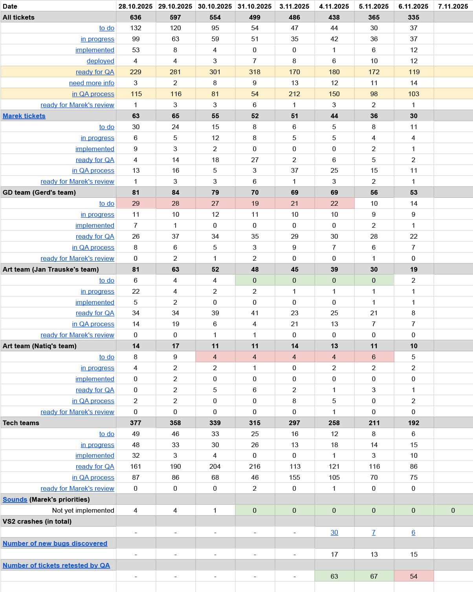Select in QA process value "212"
This screenshot has width=473, height=592.
[x=295, y=94]
